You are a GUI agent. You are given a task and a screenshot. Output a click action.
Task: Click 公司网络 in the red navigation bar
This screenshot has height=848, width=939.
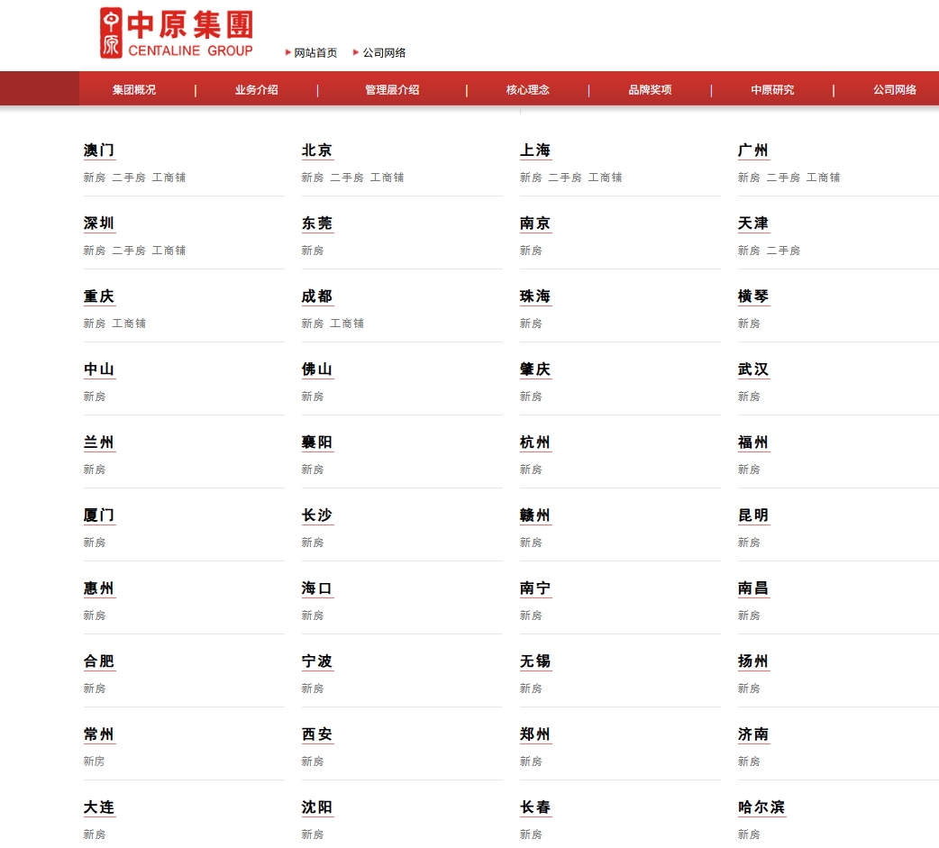pos(895,90)
